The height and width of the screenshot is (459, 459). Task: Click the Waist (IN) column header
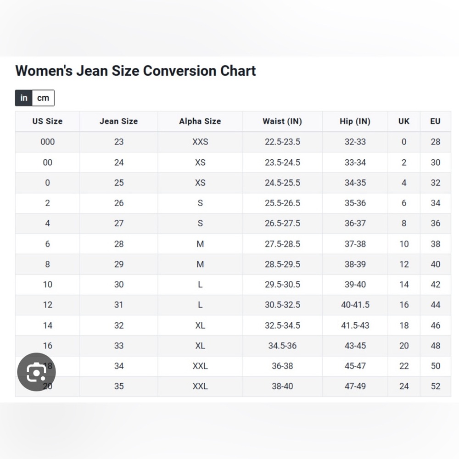pyautogui.click(x=282, y=121)
